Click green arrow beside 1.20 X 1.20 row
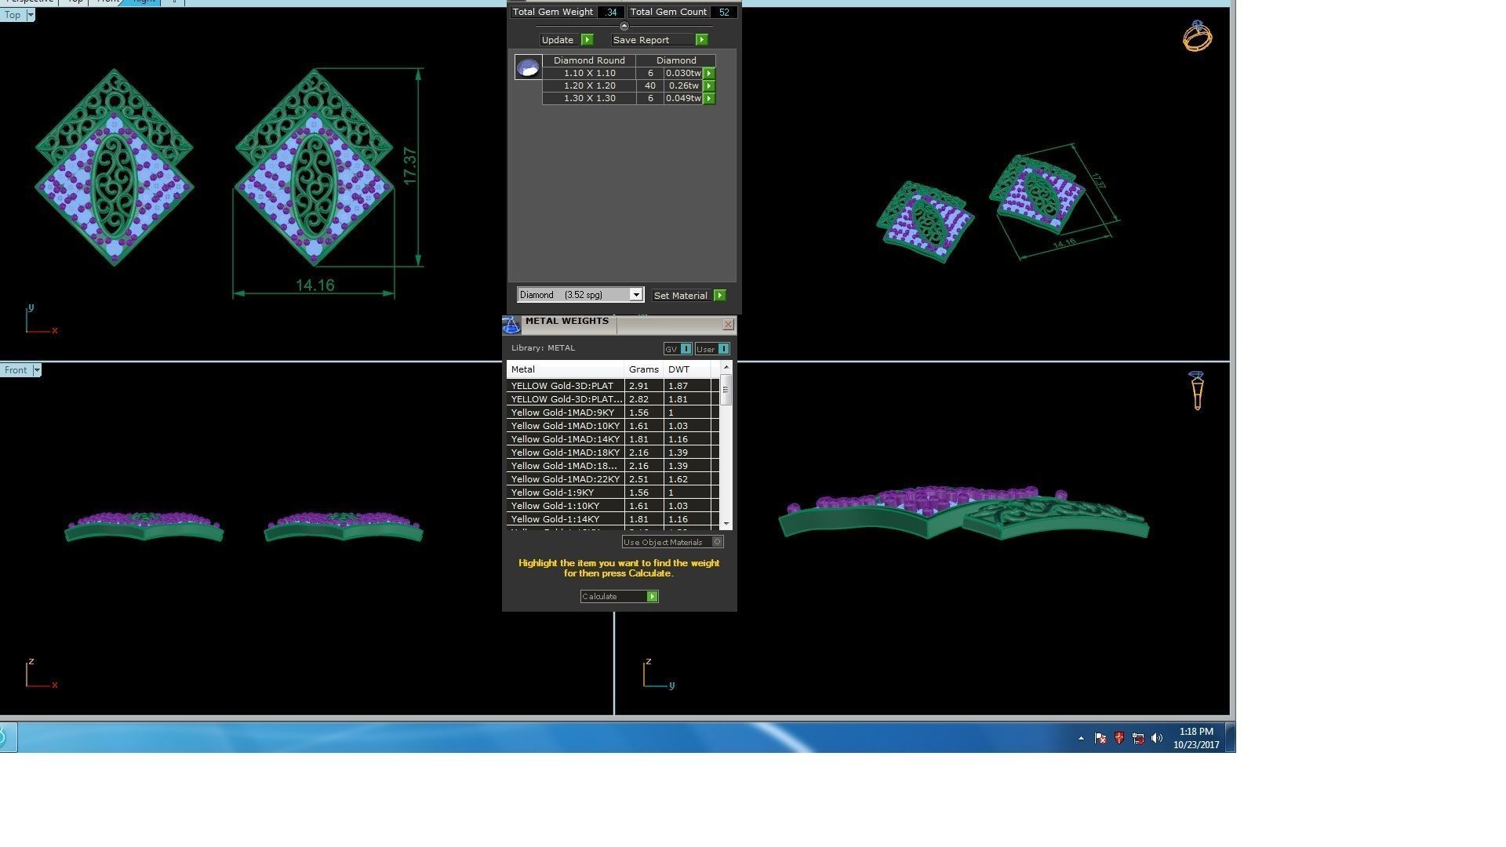The image size is (1506, 847). point(709,85)
